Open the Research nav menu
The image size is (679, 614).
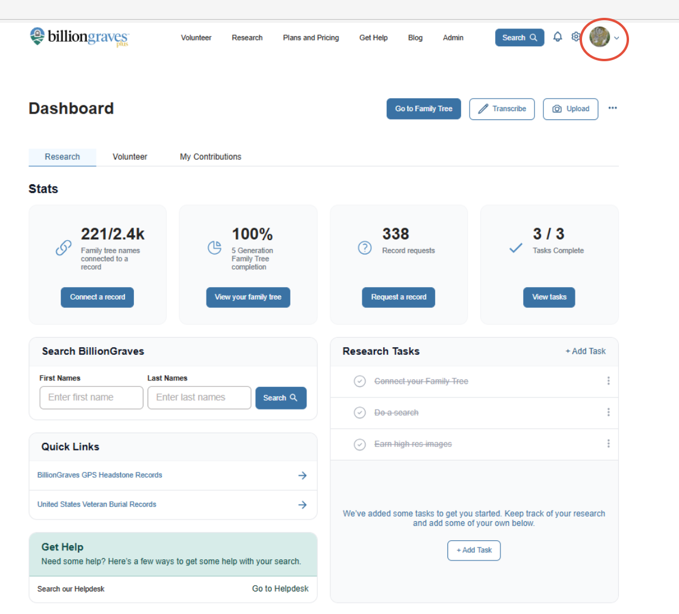(247, 37)
